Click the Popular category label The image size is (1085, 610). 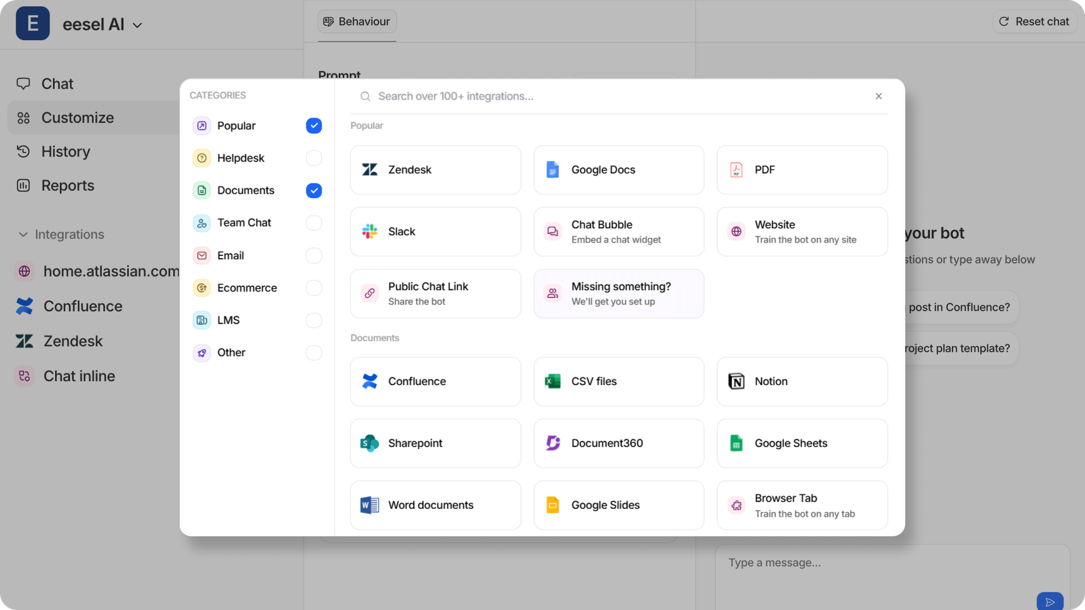coord(236,125)
